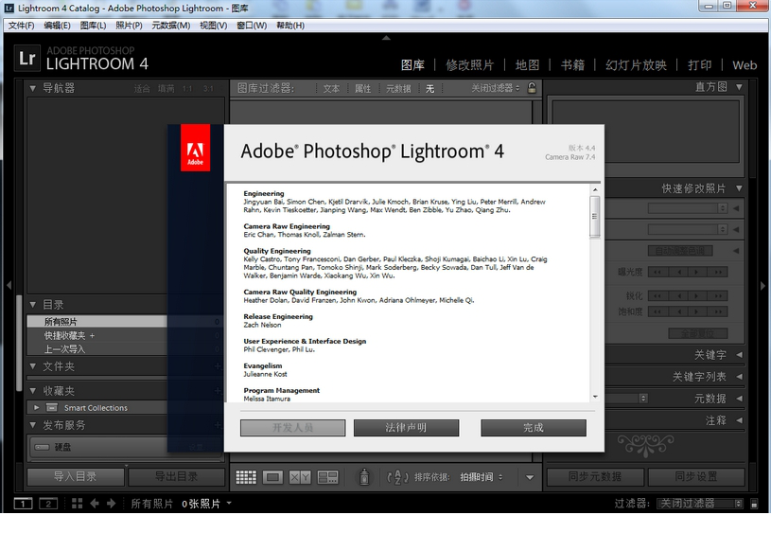The image size is (771, 533).
Task: Select the 无 library filter option
Action: click(429, 89)
